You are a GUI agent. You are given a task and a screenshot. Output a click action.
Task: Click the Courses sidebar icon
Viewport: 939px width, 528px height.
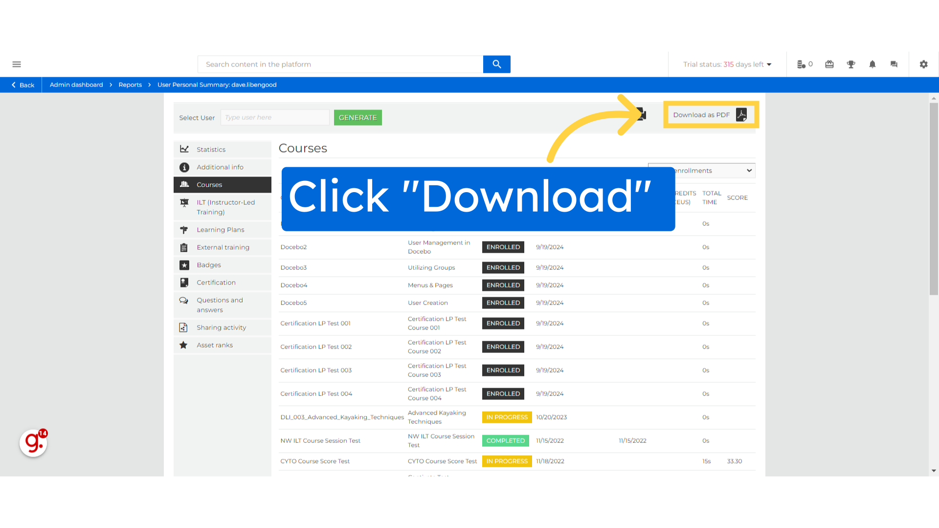pos(184,184)
